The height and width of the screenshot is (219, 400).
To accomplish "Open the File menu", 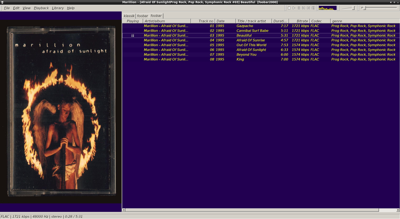I will click(7, 8).
